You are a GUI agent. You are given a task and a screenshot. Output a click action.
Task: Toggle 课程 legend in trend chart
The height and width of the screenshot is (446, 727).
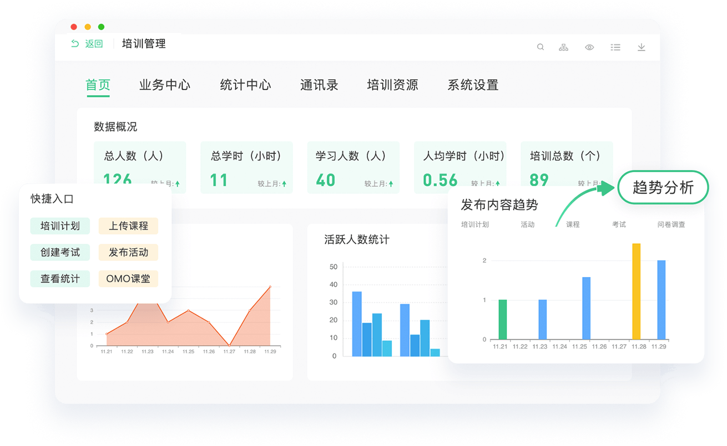[x=573, y=224]
